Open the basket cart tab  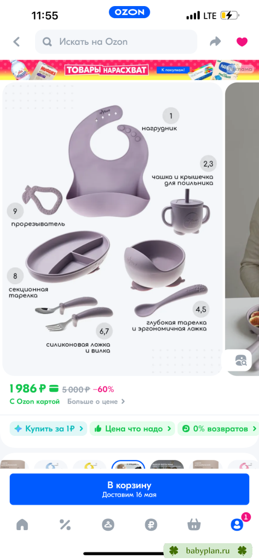point(194,525)
